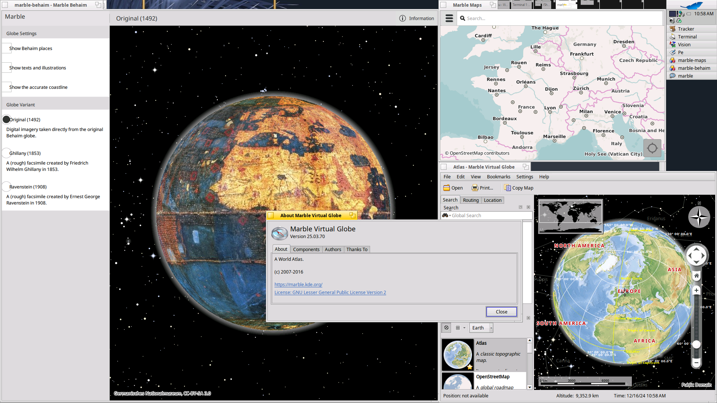Enable Show texts and illustrations checkbox
Image resolution: width=717 pixels, height=403 pixels.
tap(6, 68)
